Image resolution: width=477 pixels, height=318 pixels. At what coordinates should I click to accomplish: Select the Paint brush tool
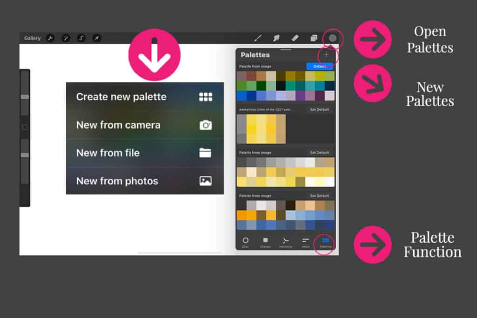click(257, 38)
